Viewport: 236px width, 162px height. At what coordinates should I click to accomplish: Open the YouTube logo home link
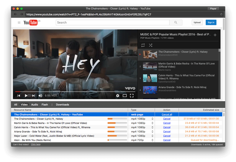coord(30,23)
